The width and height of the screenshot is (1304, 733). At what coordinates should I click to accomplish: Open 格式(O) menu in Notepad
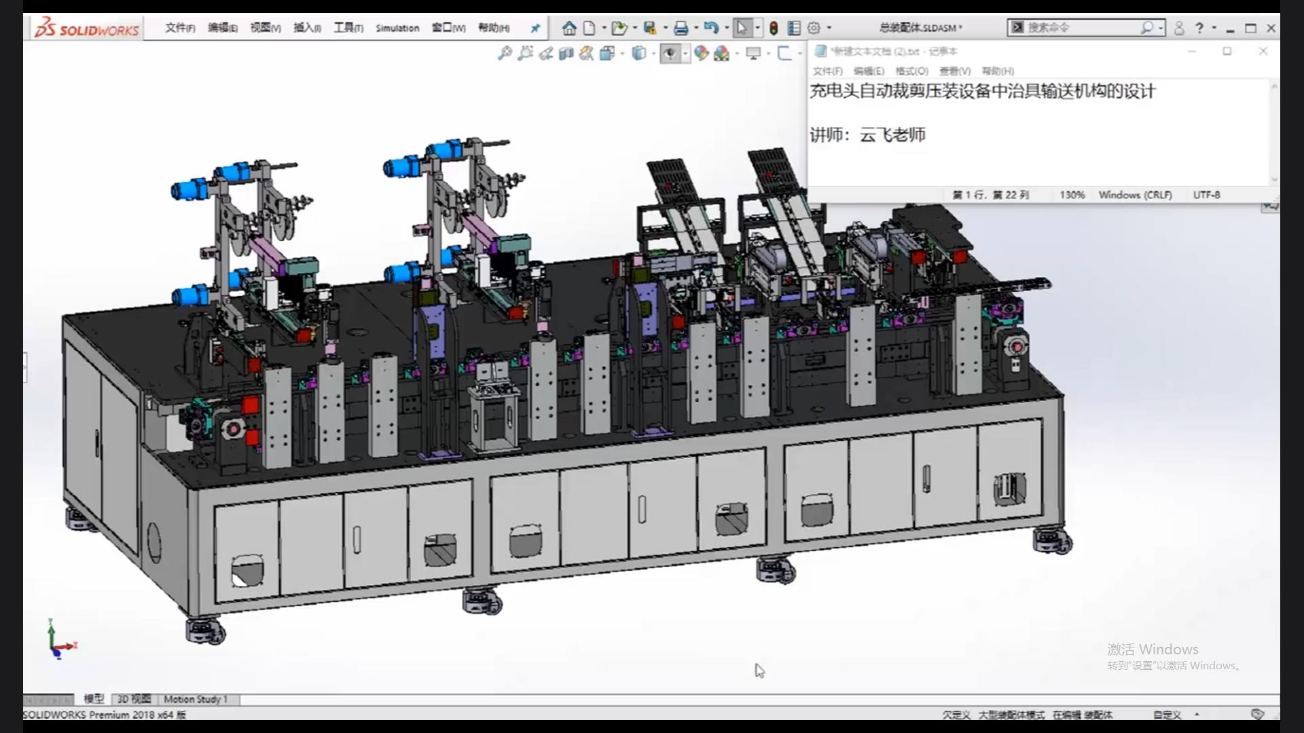pyautogui.click(x=911, y=71)
